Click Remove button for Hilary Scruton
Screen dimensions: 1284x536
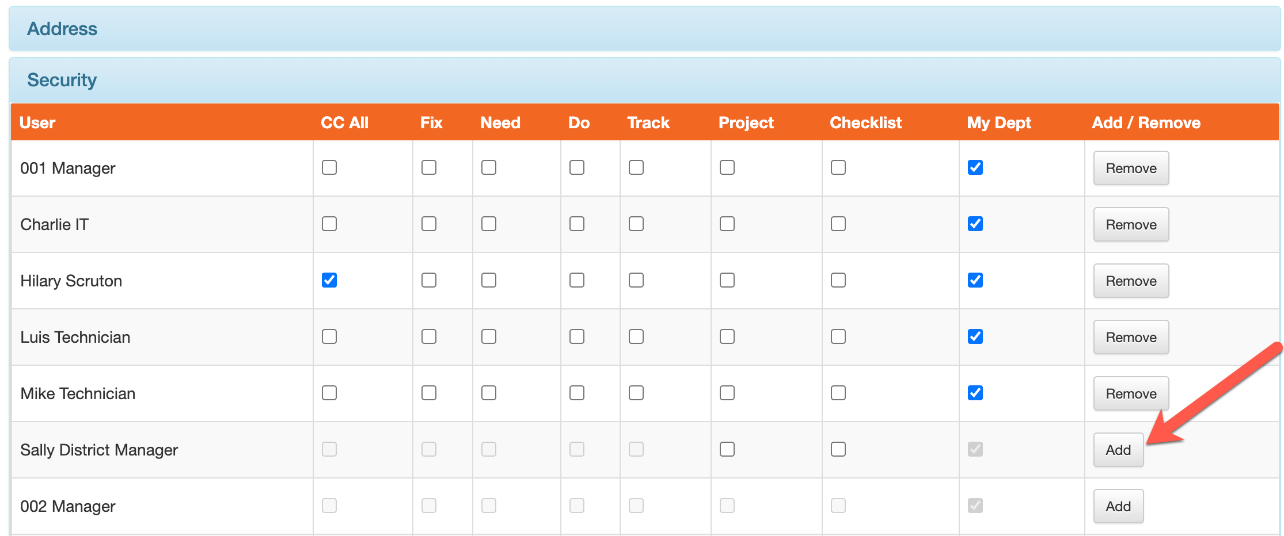(1131, 281)
